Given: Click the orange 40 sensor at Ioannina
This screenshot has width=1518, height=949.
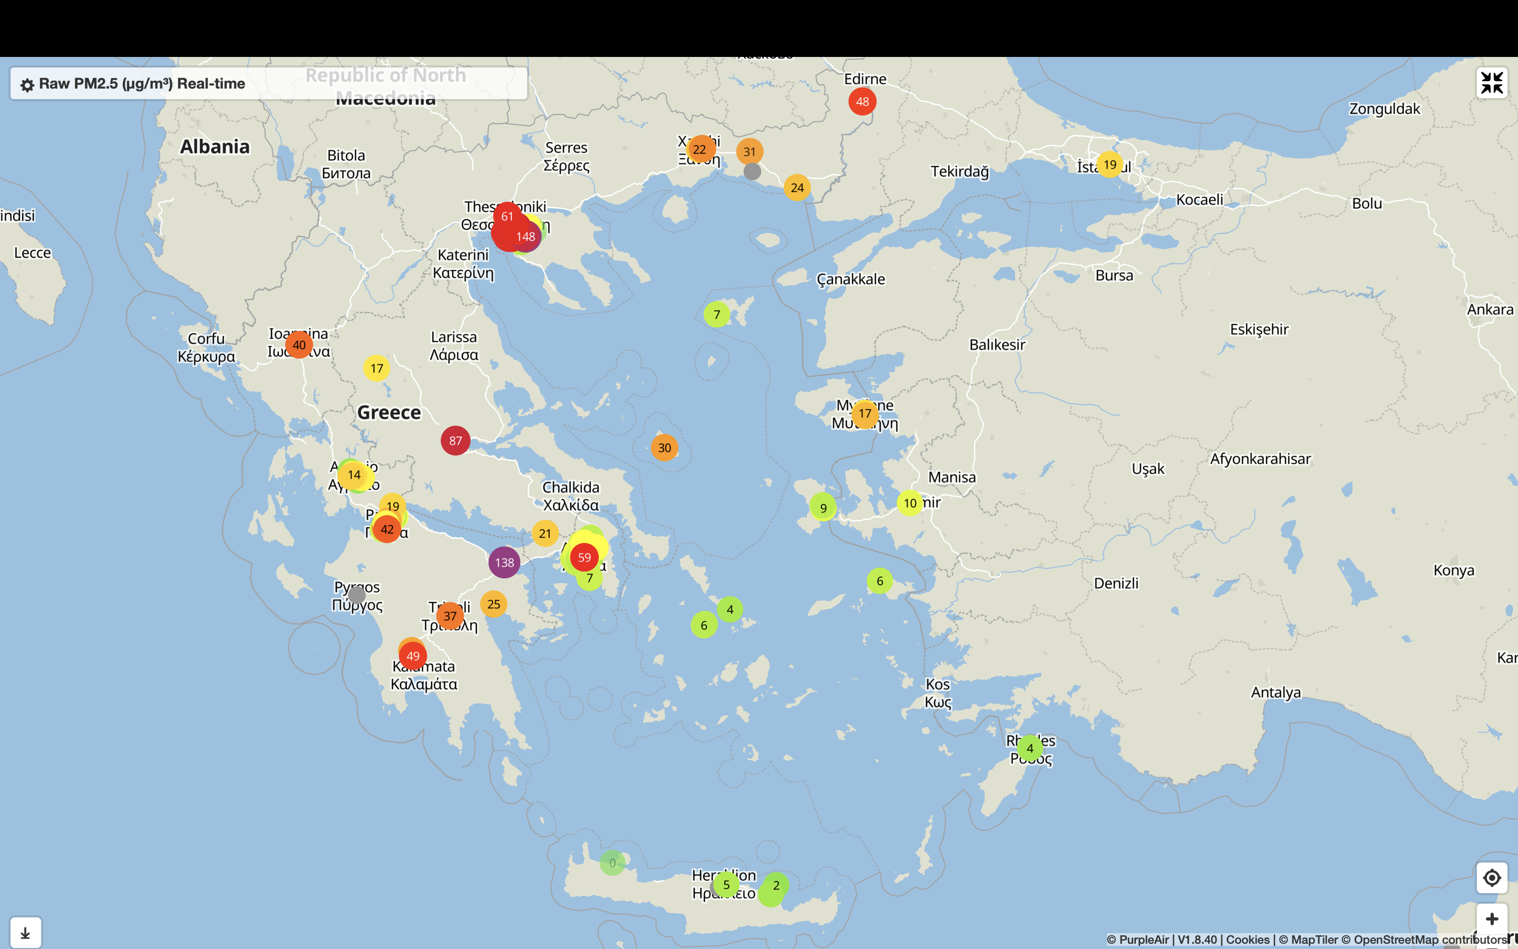Looking at the screenshot, I should (299, 345).
